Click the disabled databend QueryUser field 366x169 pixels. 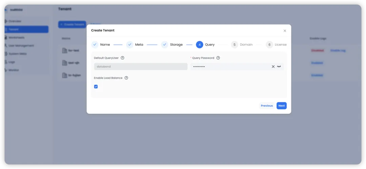tap(141, 67)
